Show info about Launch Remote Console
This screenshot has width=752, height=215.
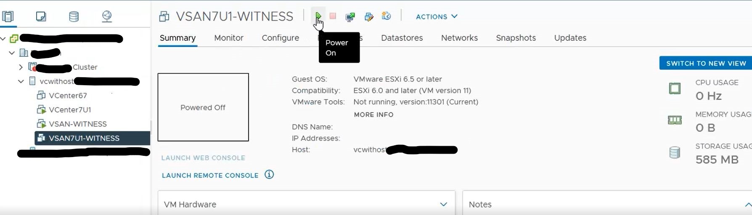269,175
